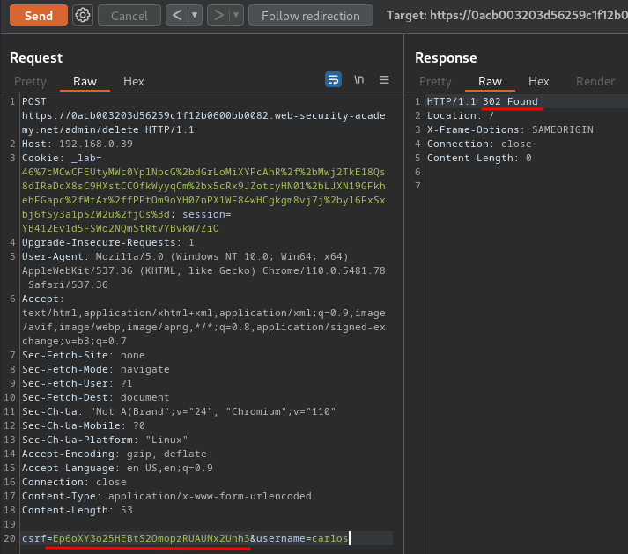Open forward history dropdown arrow

[236, 16]
